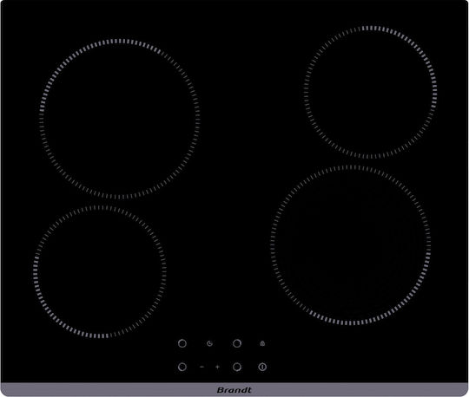
Task: Select the bottom-left zone selector circle
Action: pos(182,367)
